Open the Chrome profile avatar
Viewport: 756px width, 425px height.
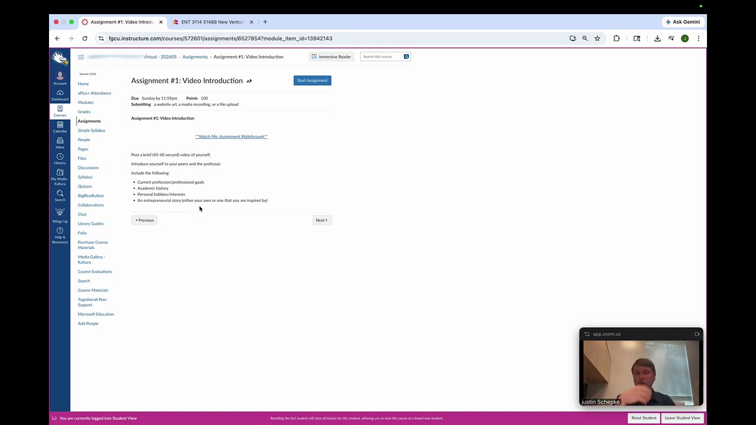point(685,38)
